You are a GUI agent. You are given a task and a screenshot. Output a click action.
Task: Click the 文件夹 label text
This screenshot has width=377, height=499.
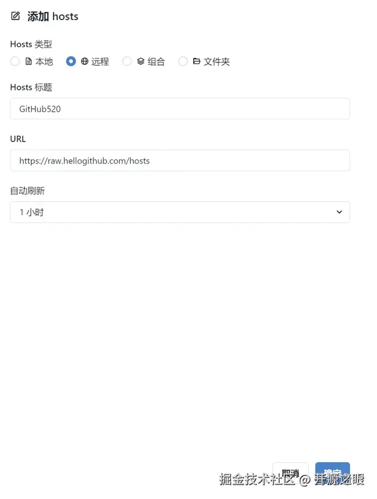[x=217, y=62]
